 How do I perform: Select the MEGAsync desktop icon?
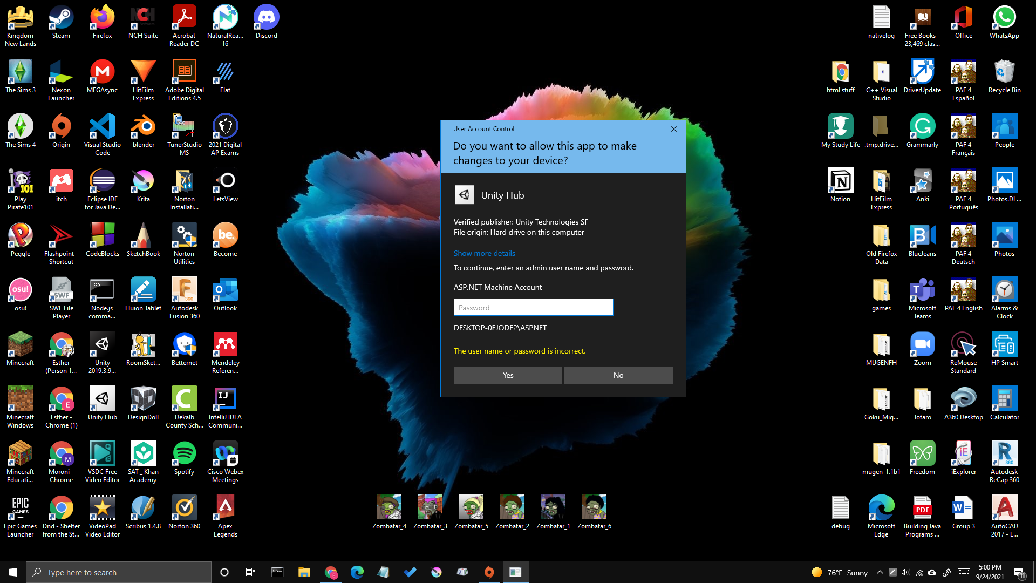[x=102, y=77]
